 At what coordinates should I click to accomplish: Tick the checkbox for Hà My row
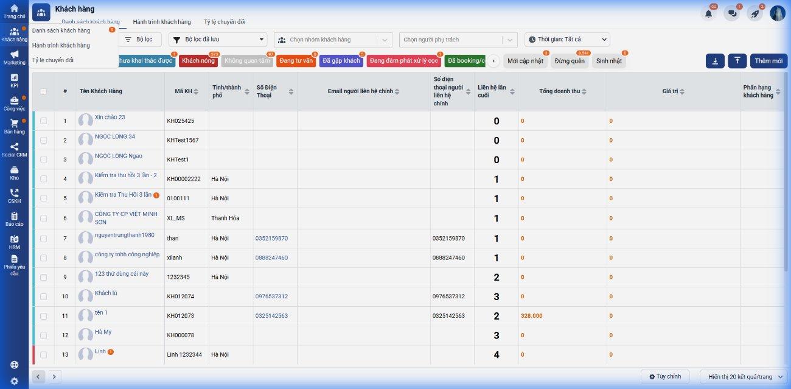(x=43, y=335)
